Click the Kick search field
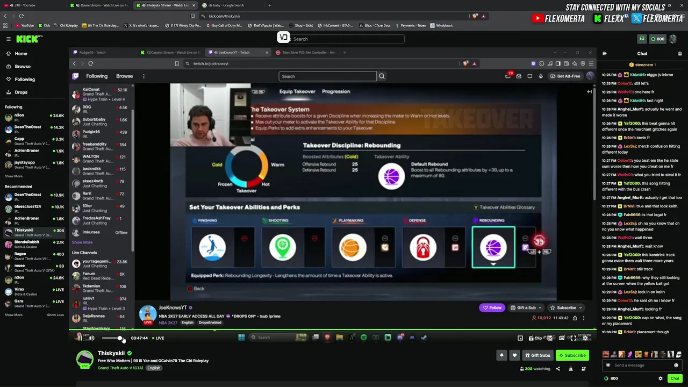This screenshot has width=688, height=387. (x=344, y=39)
